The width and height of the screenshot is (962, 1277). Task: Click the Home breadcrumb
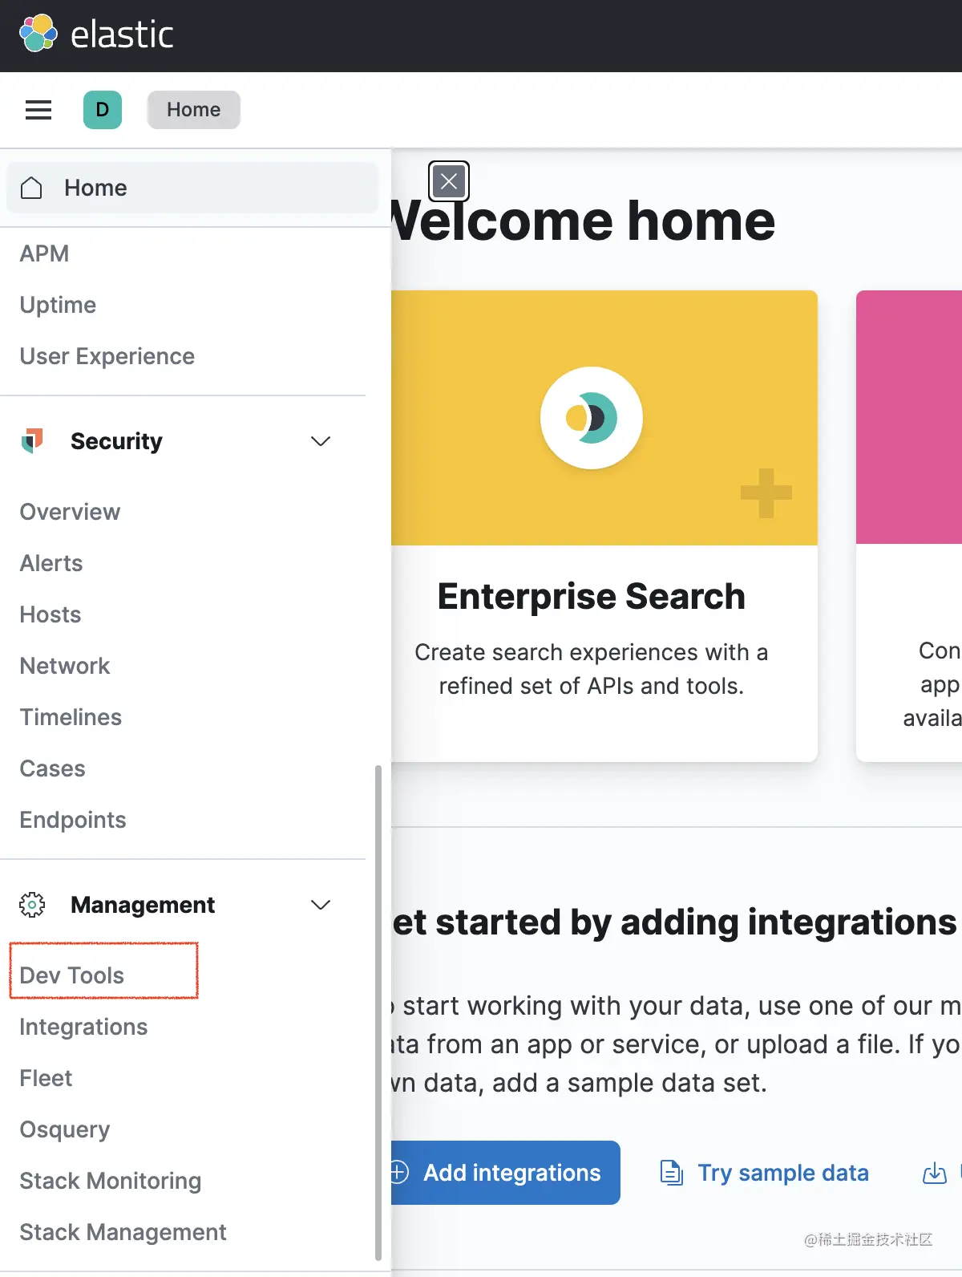tap(193, 110)
